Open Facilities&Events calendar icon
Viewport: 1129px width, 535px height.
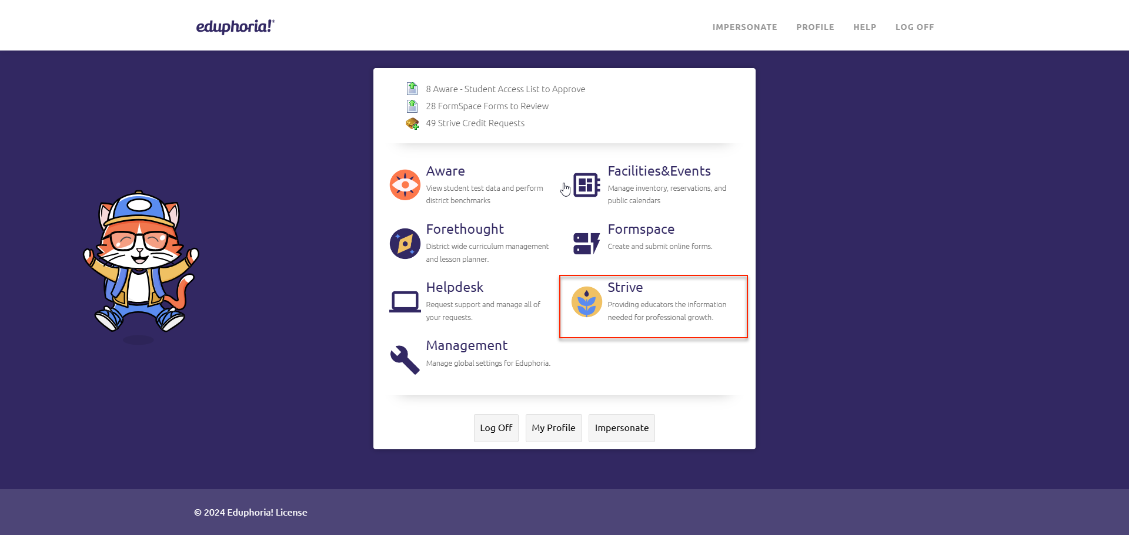click(586, 185)
